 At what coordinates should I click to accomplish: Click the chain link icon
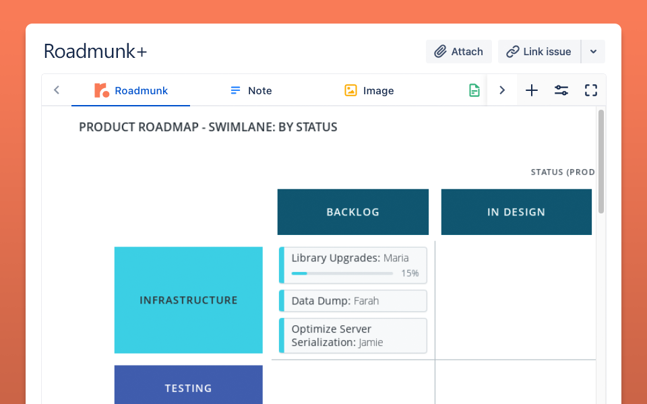pyautogui.click(x=512, y=52)
